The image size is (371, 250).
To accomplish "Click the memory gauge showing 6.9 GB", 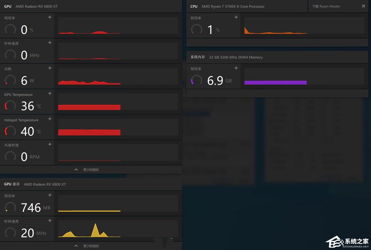I will point(197,80).
